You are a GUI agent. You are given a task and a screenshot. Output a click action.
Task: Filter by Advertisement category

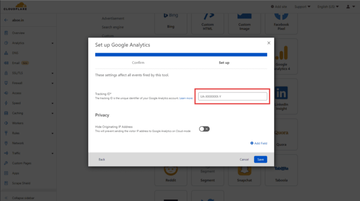tap(113, 18)
